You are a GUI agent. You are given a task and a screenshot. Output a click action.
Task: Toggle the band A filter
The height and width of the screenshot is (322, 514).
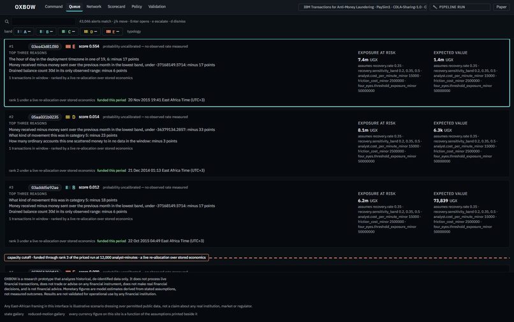click(x=24, y=31)
